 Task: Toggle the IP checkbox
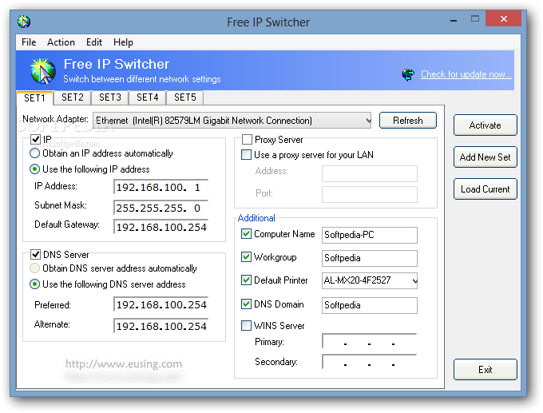click(x=36, y=139)
